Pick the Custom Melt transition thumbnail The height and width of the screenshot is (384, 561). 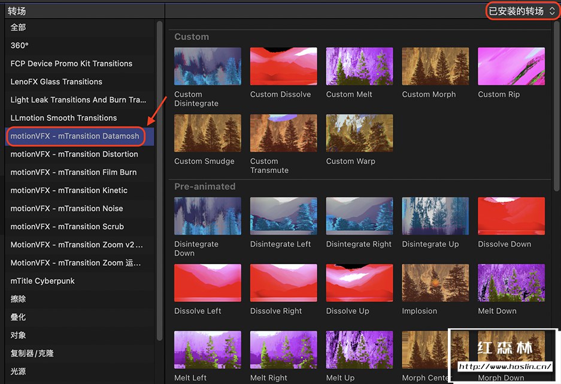pyautogui.click(x=359, y=66)
